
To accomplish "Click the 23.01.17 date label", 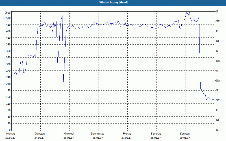I will 10,138.
